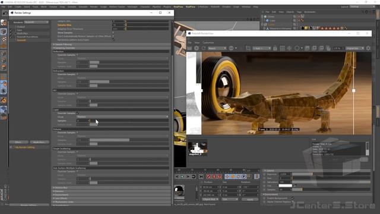The height and width of the screenshot is (214, 380).
Task: Open the Object (Rel) coordinates dropdown
Action: 210,200
